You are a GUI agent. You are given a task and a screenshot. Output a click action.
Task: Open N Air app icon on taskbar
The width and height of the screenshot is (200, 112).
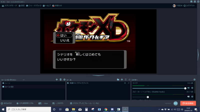(x=125, y=109)
